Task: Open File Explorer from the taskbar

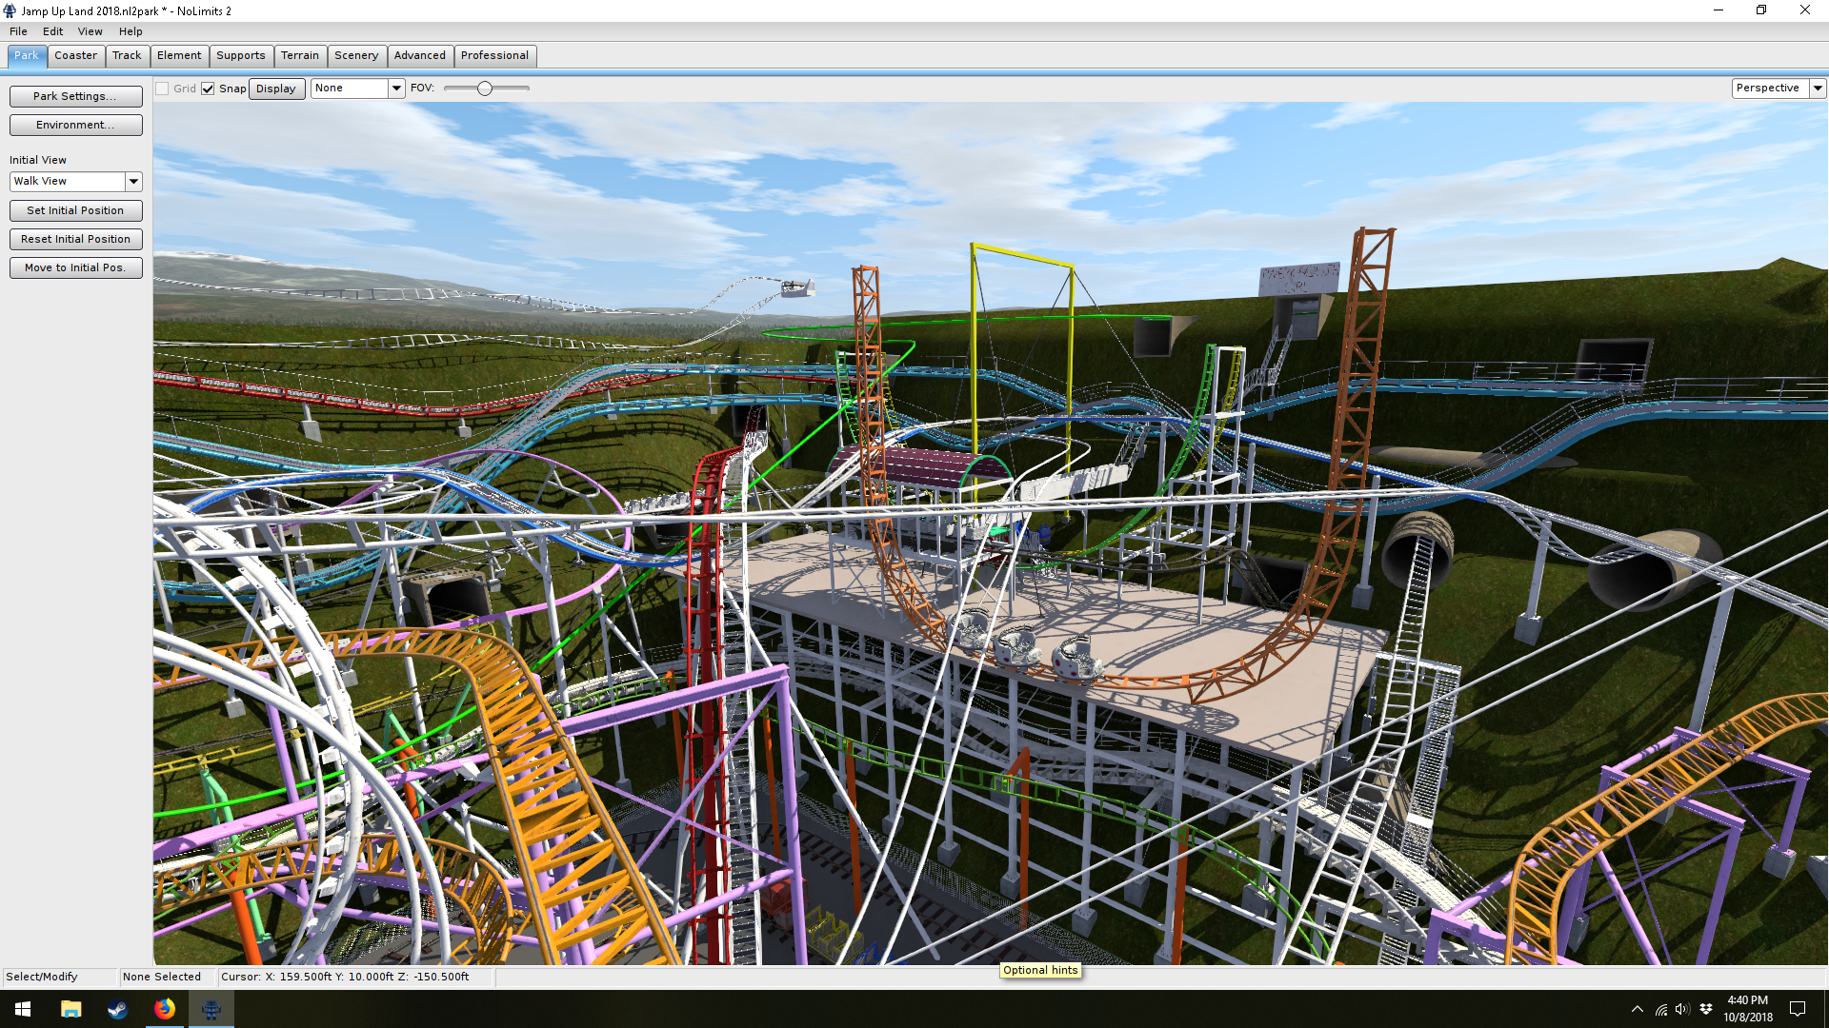Action: (x=70, y=1009)
